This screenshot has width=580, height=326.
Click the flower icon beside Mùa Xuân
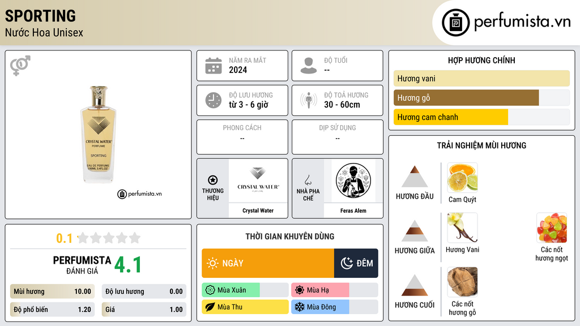pyautogui.click(x=210, y=290)
